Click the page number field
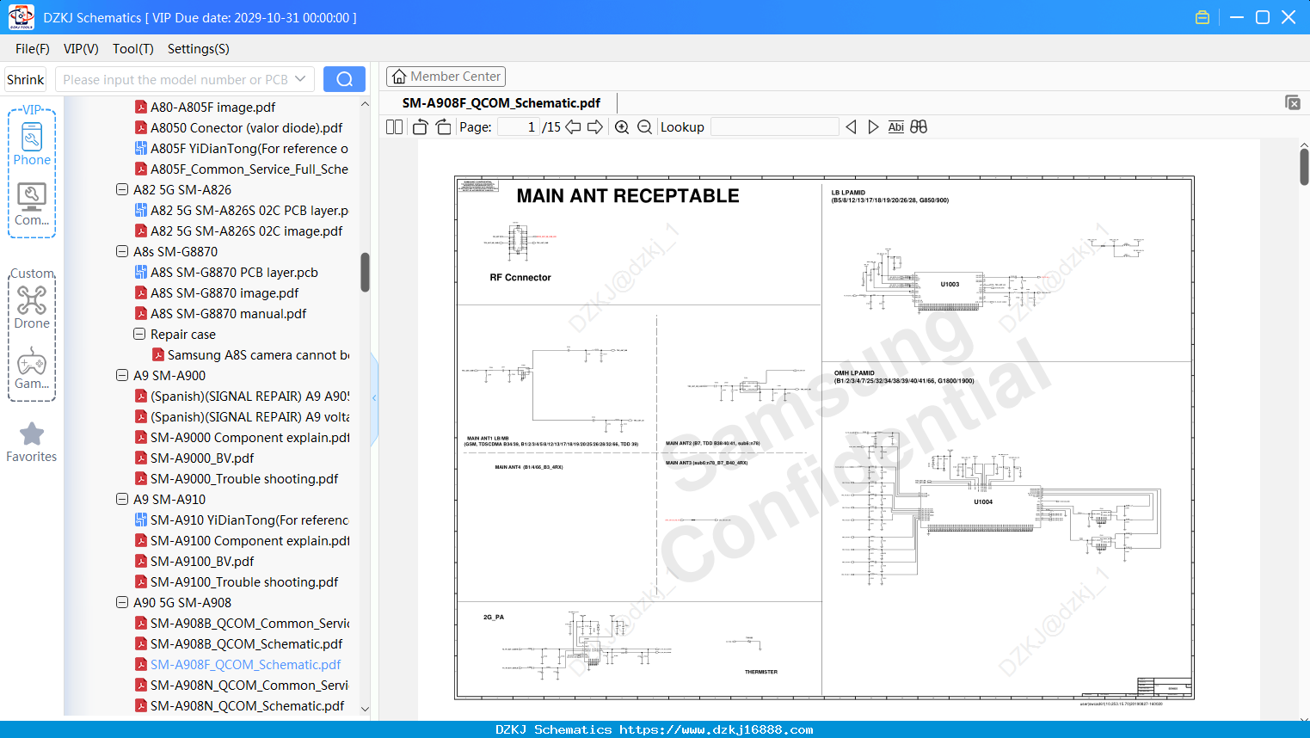The width and height of the screenshot is (1310, 738). pyautogui.click(x=519, y=127)
